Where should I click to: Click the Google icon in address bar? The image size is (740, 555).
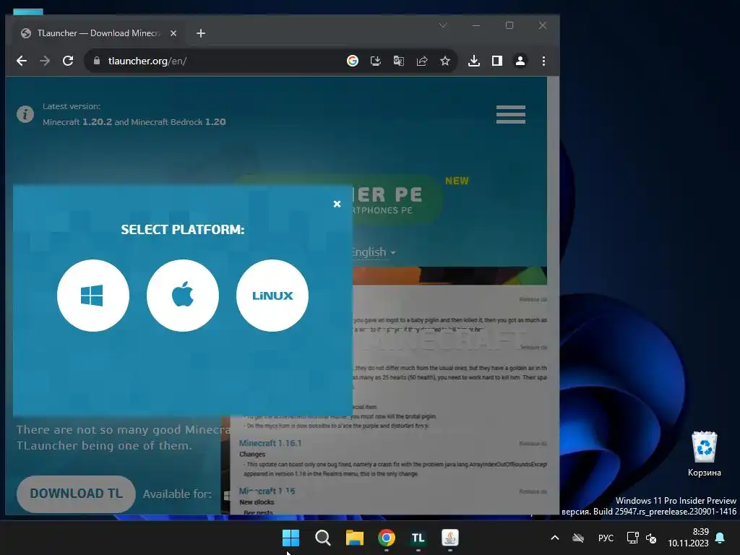353,61
